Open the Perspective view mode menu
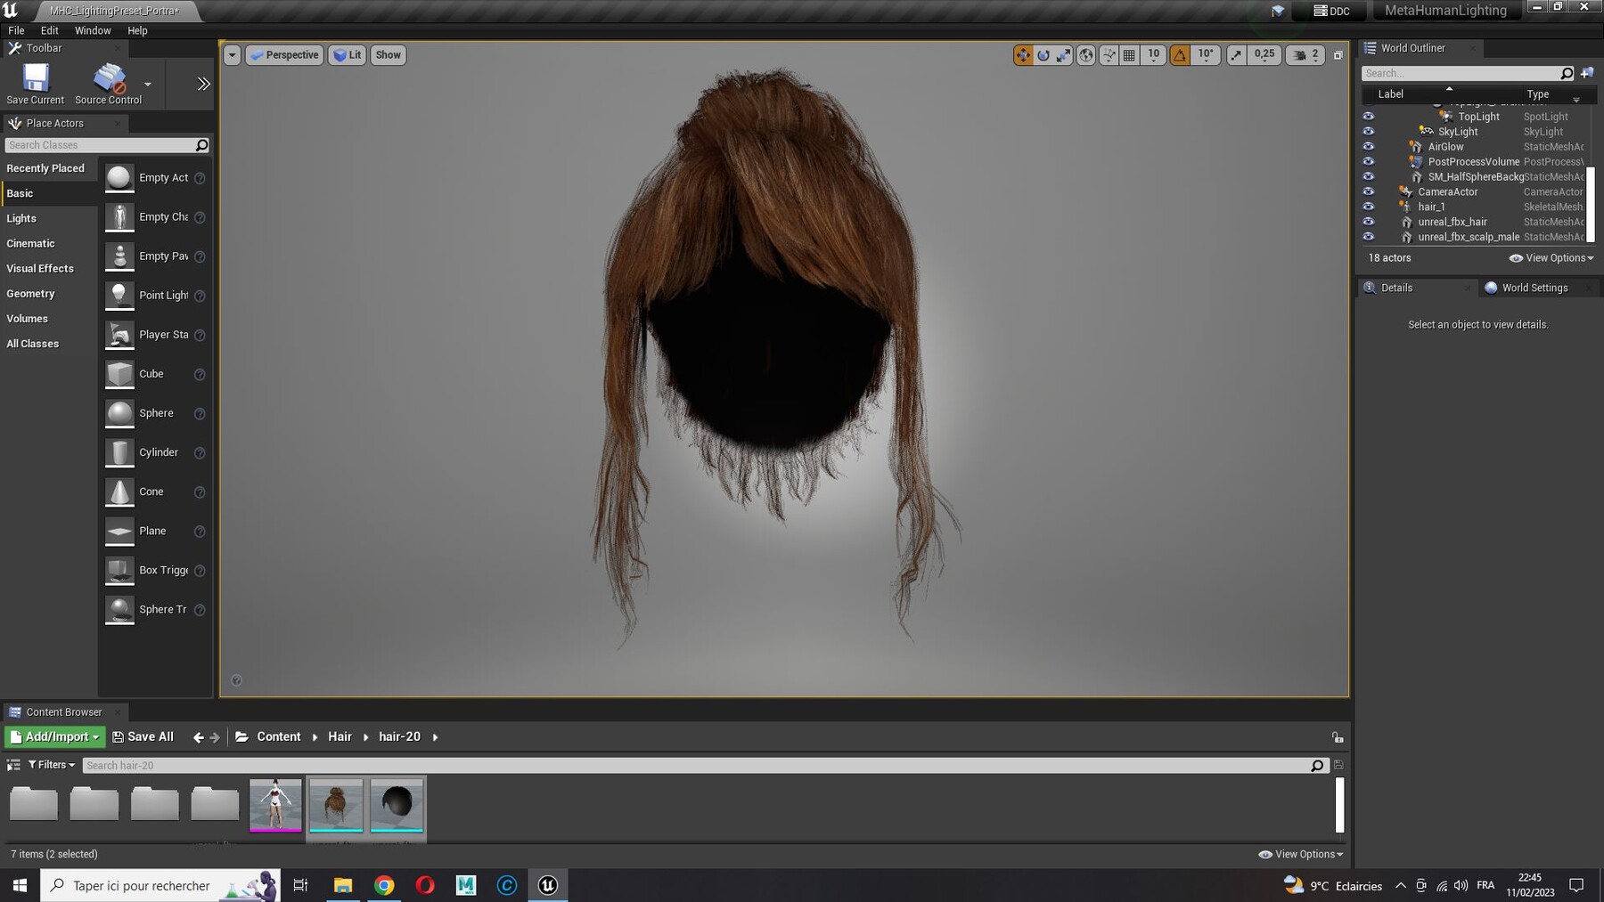This screenshot has width=1604, height=902. tap(284, 55)
